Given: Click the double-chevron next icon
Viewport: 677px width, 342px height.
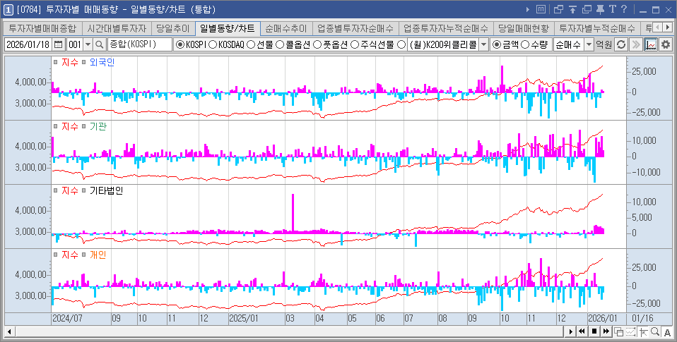Looking at the screenshot, I should tap(635, 44).
